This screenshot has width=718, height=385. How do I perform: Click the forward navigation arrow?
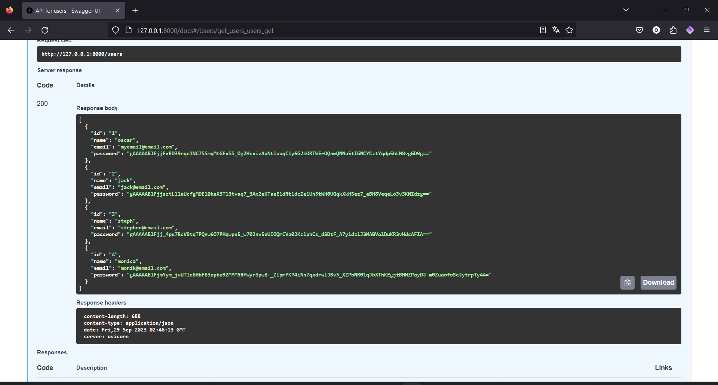pos(28,30)
